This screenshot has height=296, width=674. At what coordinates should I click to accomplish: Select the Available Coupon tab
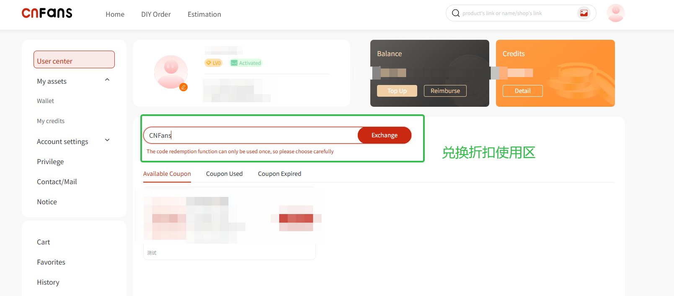pyautogui.click(x=167, y=174)
